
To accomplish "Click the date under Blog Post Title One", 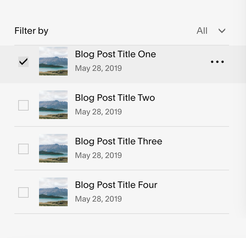I will pyautogui.click(x=98, y=68).
